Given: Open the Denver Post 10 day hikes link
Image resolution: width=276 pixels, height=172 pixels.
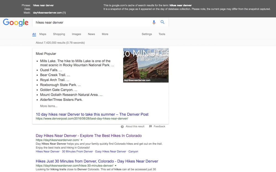Looking at the screenshot, I should [x=92, y=114].
